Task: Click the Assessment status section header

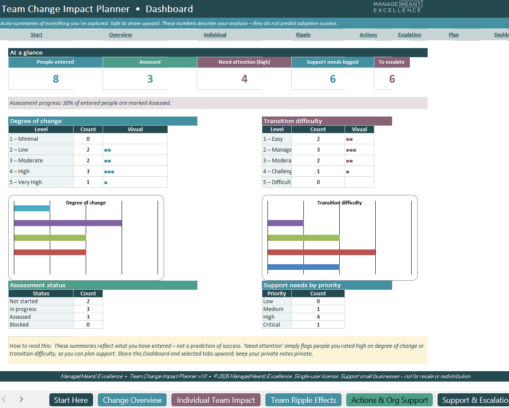Action: click(x=103, y=285)
